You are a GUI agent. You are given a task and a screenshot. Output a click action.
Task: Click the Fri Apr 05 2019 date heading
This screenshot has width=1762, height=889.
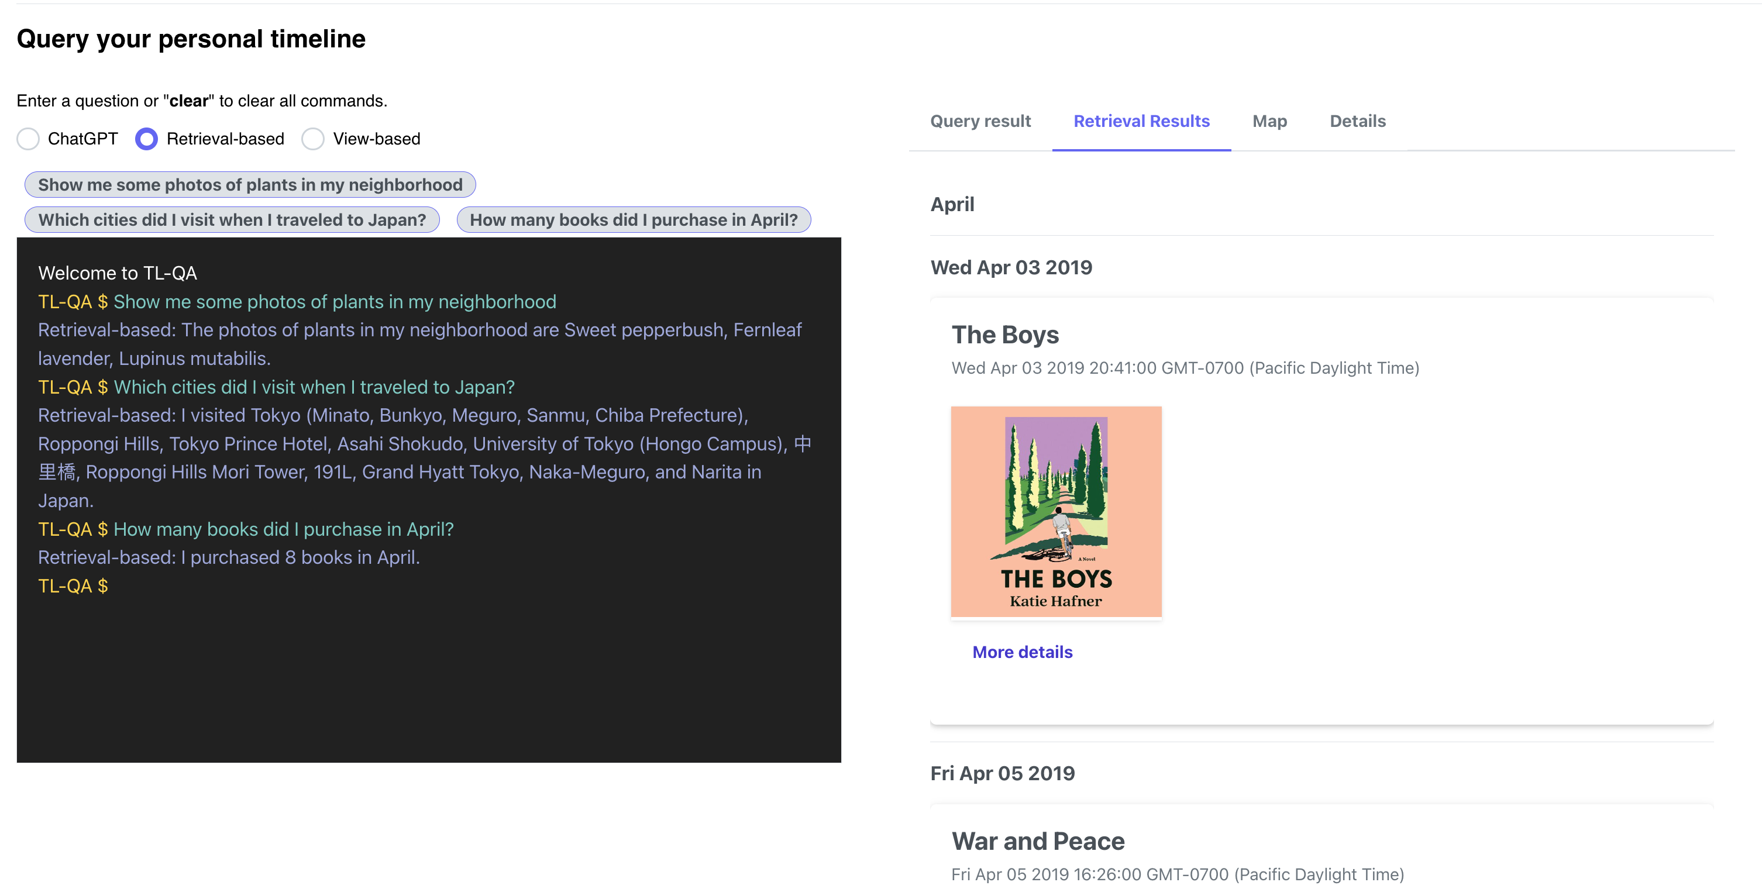click(1002, 773)
